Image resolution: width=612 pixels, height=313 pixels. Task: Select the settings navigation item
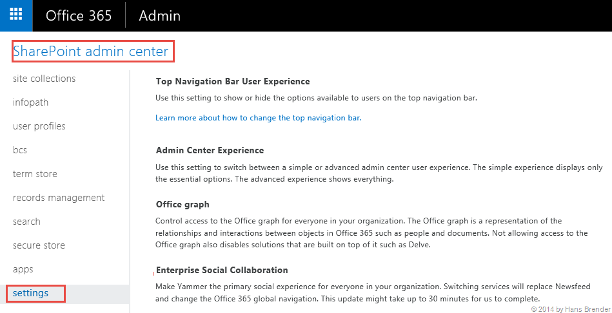[x=31, y=293]
